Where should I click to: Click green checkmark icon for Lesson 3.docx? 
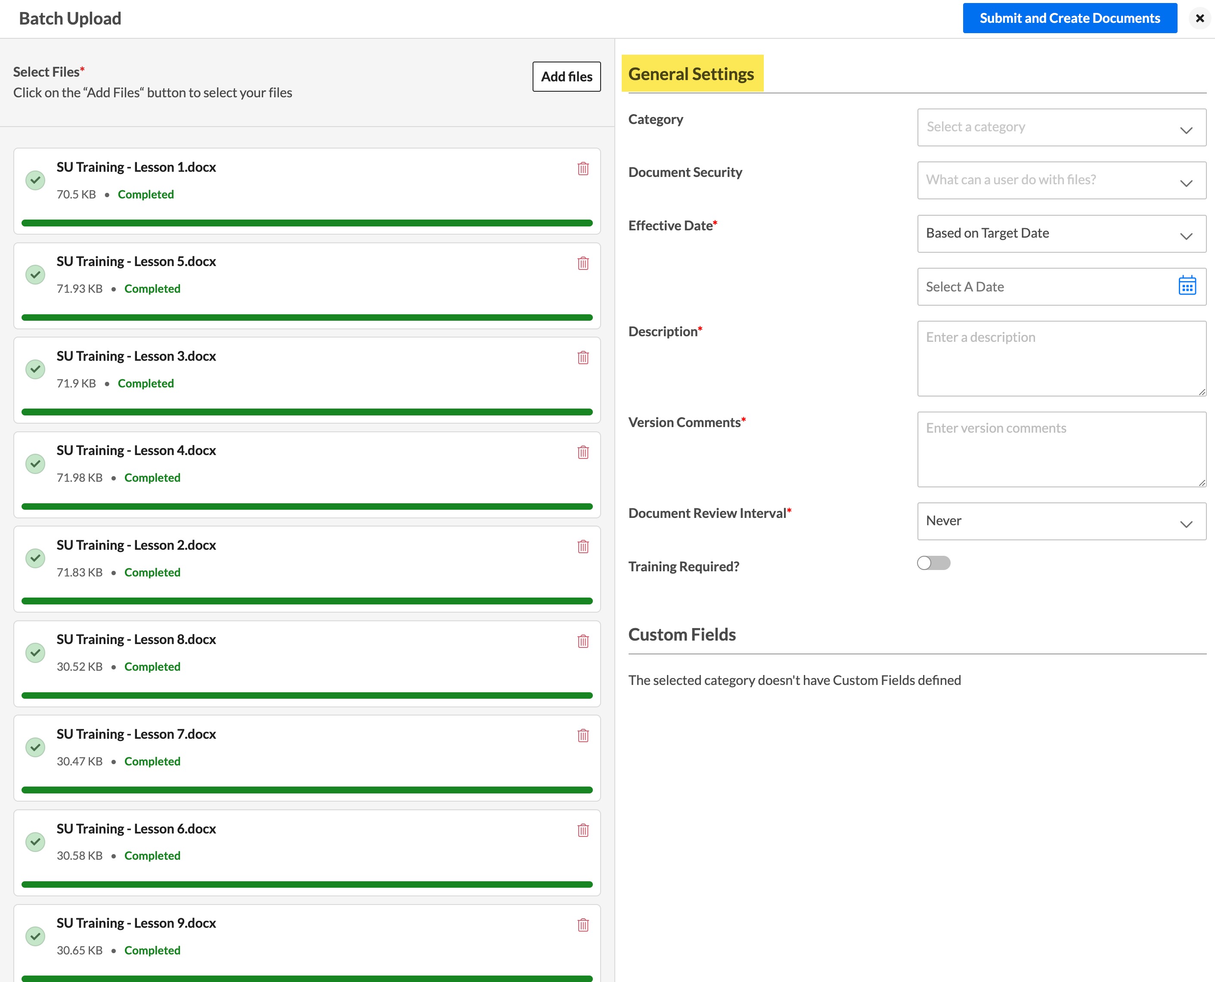tap(35, 369)
